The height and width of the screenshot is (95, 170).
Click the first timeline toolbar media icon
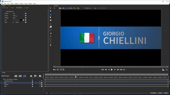[x=16, y=76]
